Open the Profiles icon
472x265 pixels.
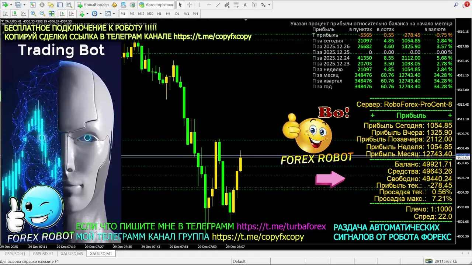click(18, 5)
